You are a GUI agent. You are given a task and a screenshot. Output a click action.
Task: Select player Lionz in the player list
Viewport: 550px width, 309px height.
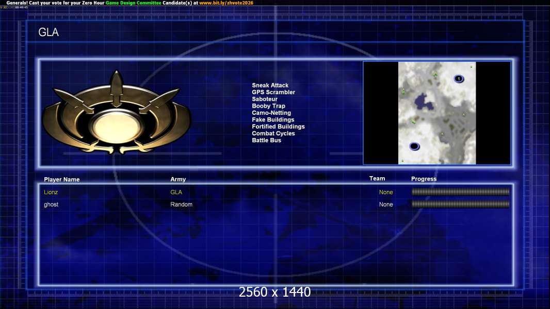click(x=51, y=192)
